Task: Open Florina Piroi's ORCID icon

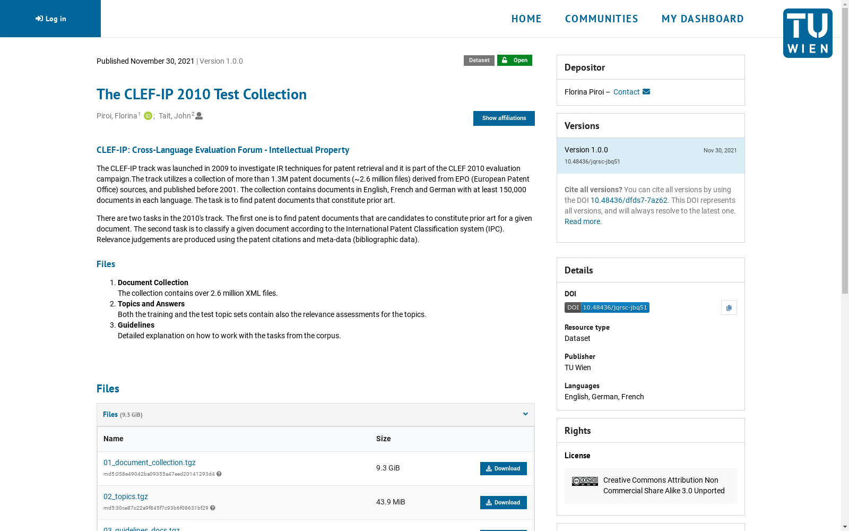Action: [x=148, y=116]
